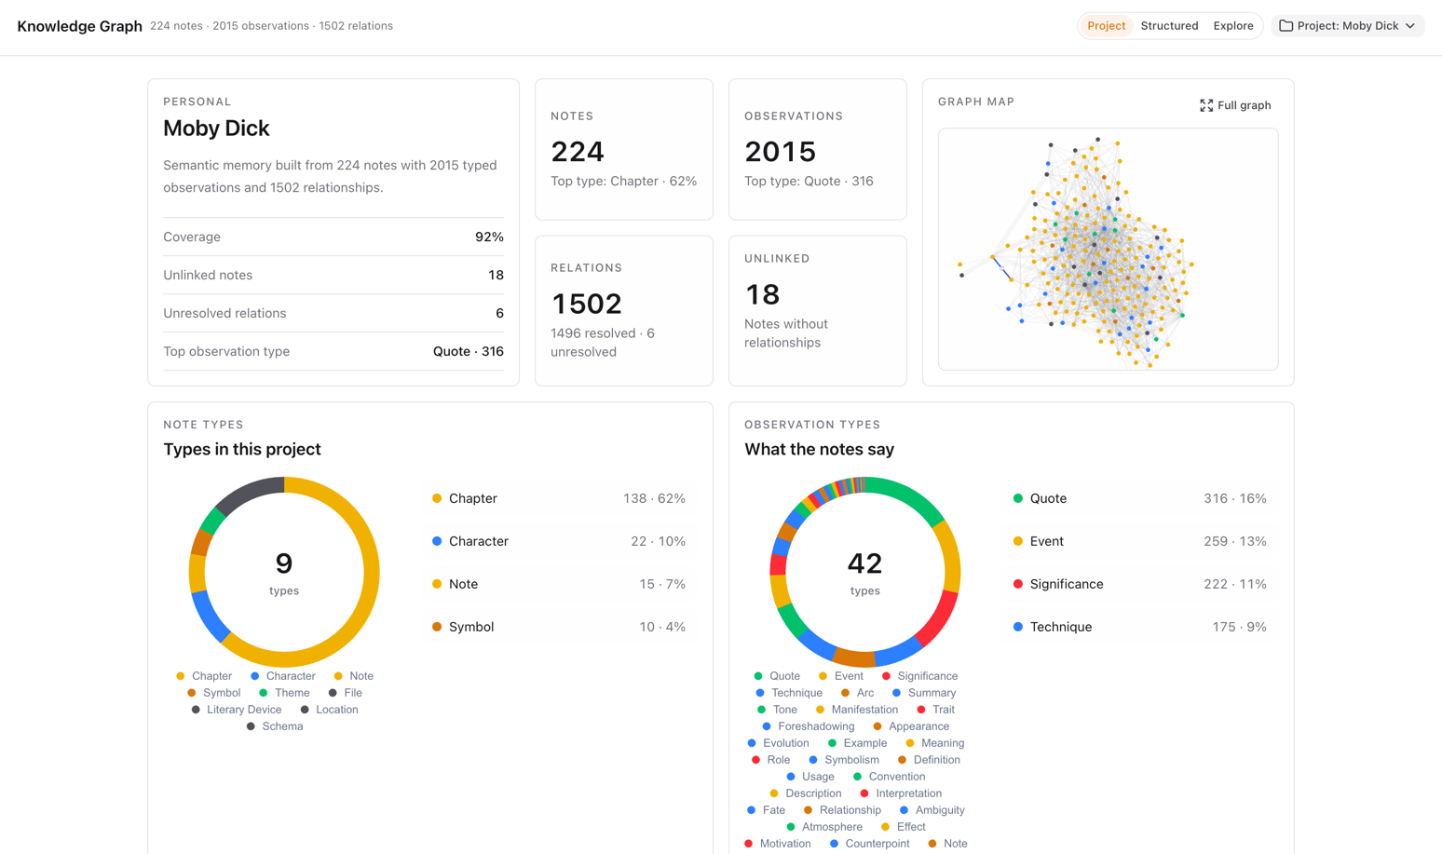
Task: Click the Atmosphere legend entry
Action: pyautogui.click(x=824, y=827)
